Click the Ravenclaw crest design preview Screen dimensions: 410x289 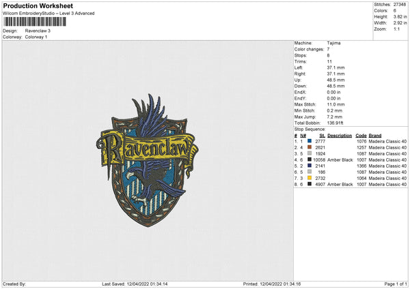pyautogui.click(x=147, y=160)
